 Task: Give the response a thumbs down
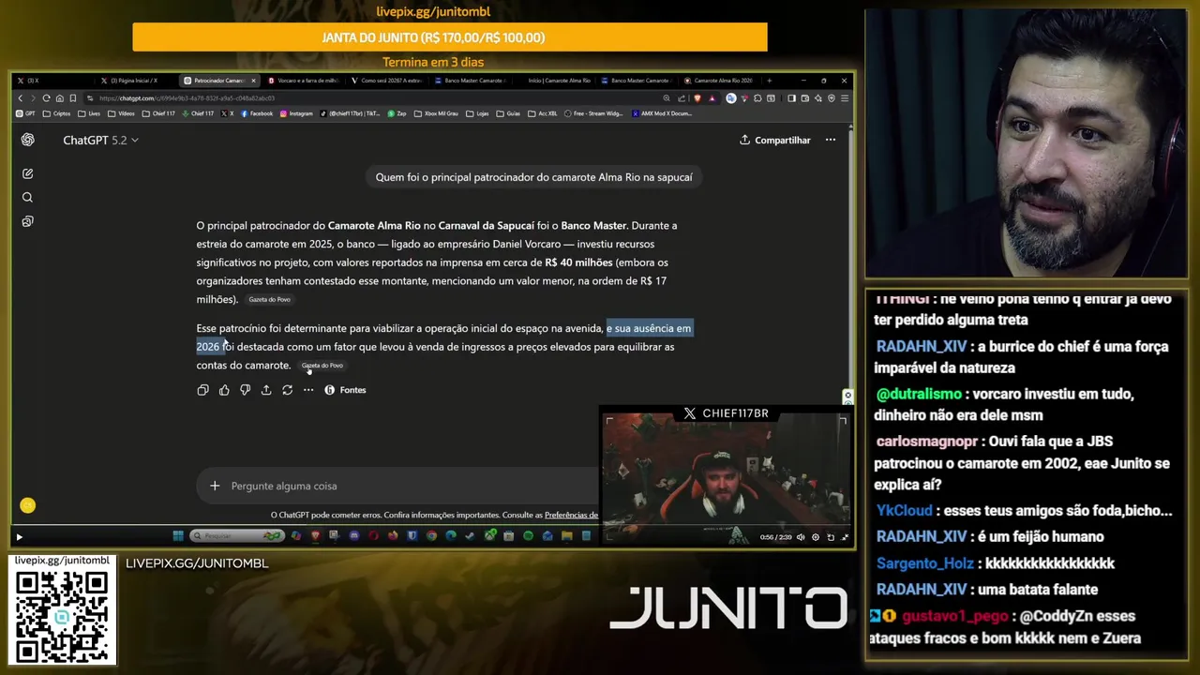pos(245,390)
